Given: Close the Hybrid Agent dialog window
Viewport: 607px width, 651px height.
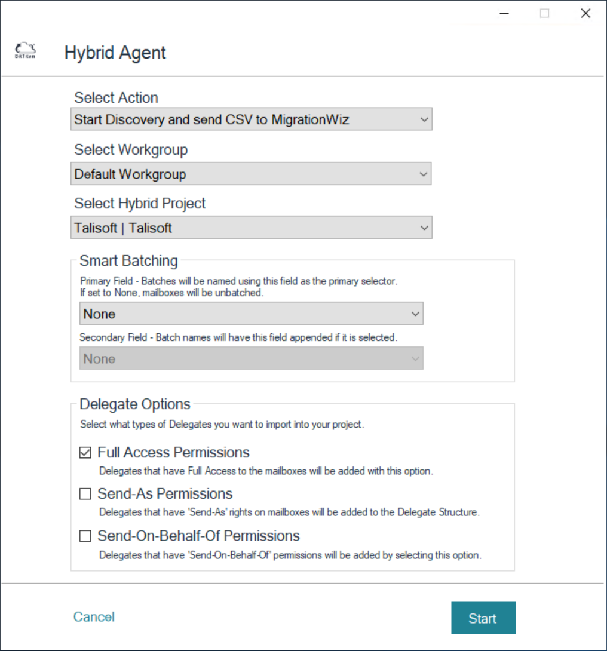Looking at the screenshot, I should [x=585, y=13].
